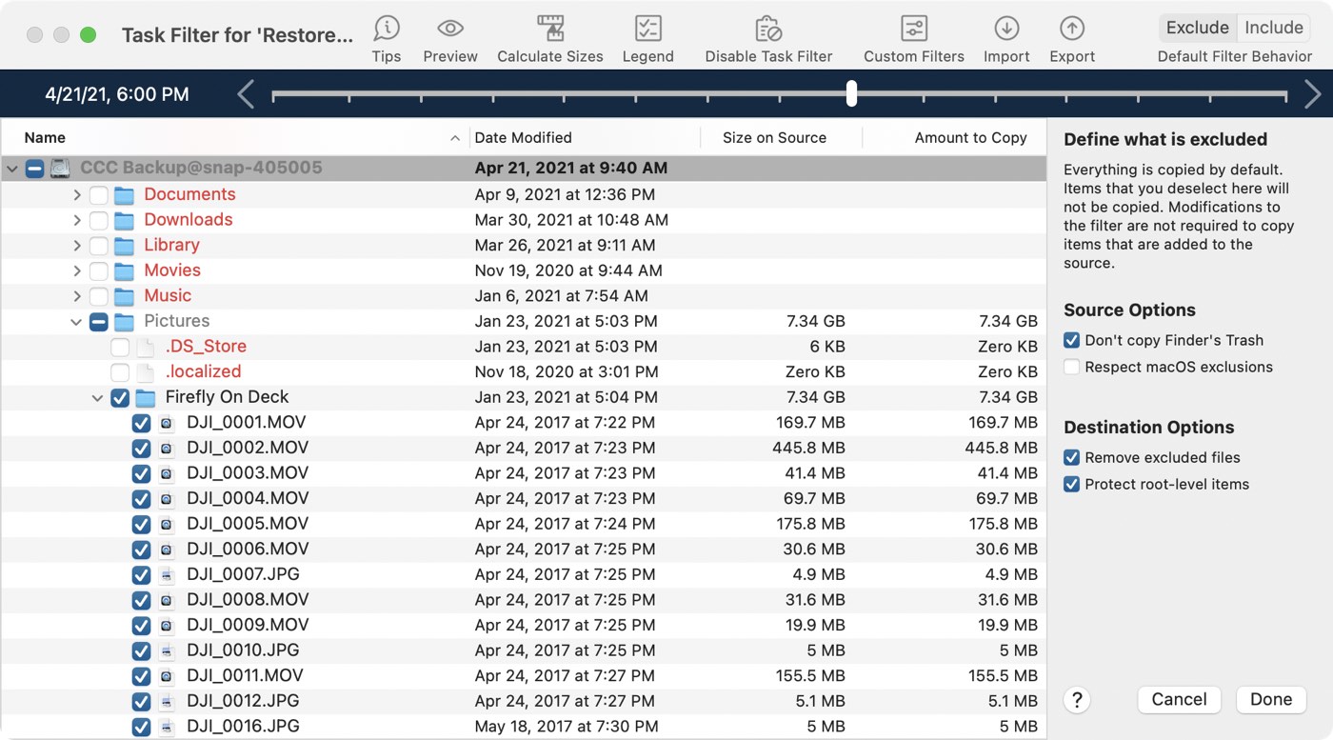Go to previous snapshot with left arrow
Image resolution: width=1333 pixels, height=740 pixels.
(246, 94)
